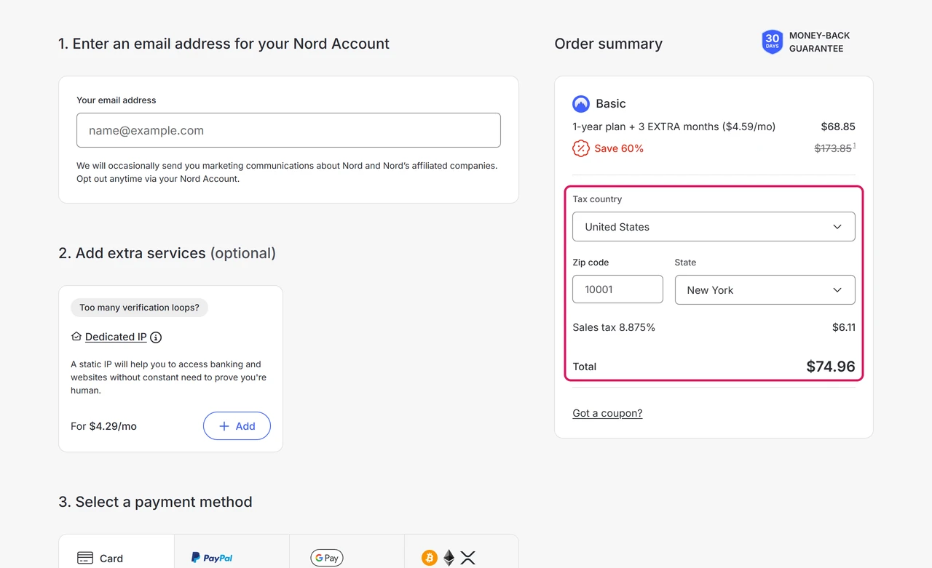The height and width of the screenshot is (568, 932).
Task: Click the NordVPN Basic plan logo icon
Action: coord(581,103)
